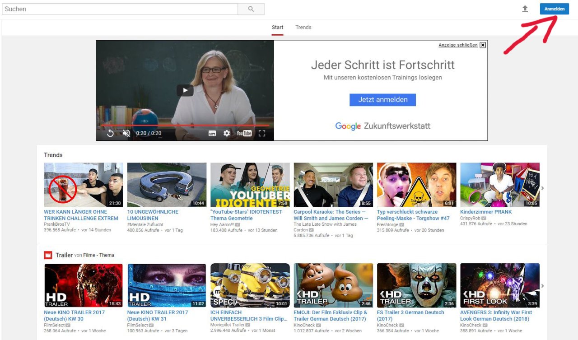Open the Carpool Karaoke thumbnail

[334, 185]
